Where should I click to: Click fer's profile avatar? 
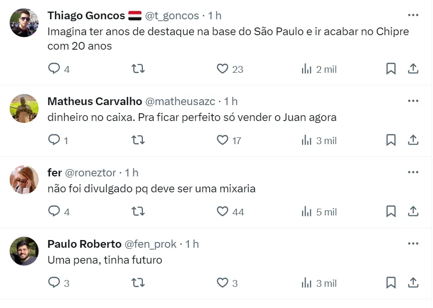pos(24,180)
